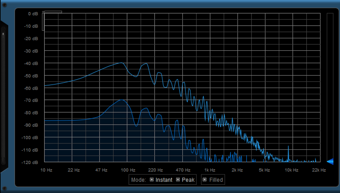340x193 pixels.
Task: Click the 2k Hz frequency label
Action: [x=237, y=170]
